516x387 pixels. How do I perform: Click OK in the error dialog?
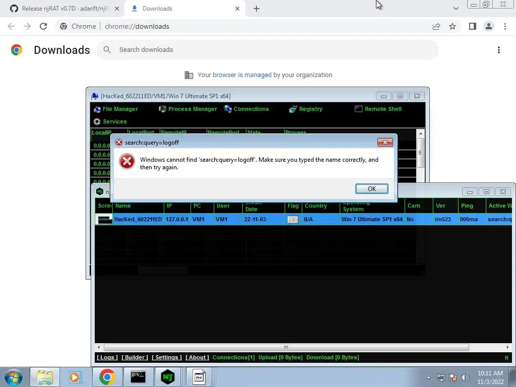372,188
